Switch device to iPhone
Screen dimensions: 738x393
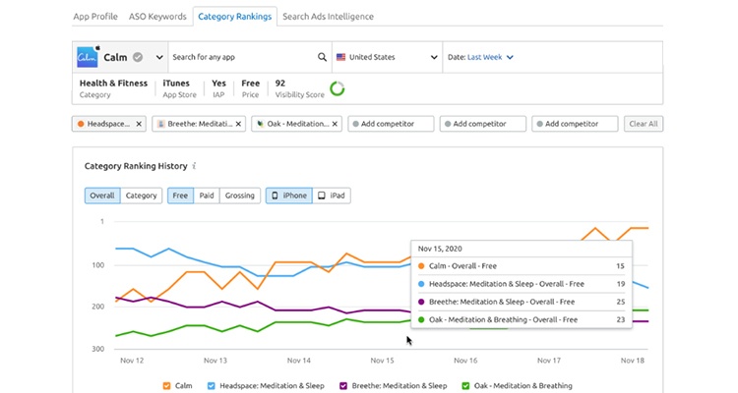click(289, 196)
